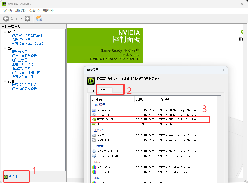Open 系统信息 link at bottom left
The width and height of the screenshot is (248, 183).
(x=15, y=177)
